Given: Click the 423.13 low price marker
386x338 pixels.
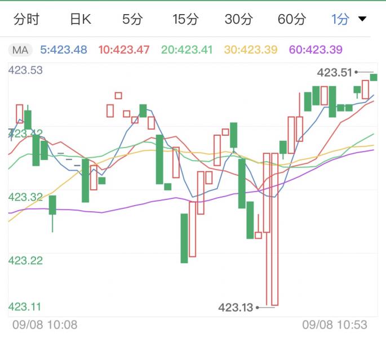Looking at the screenshot, I should tap(236, 307).
